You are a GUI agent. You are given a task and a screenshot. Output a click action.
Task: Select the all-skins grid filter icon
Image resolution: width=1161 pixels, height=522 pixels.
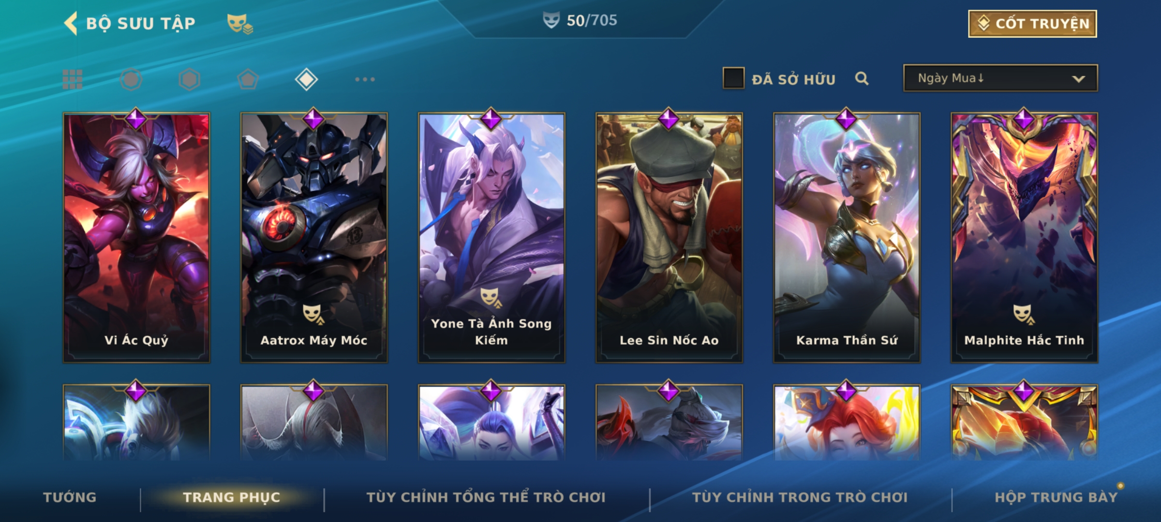click(73, 79)
